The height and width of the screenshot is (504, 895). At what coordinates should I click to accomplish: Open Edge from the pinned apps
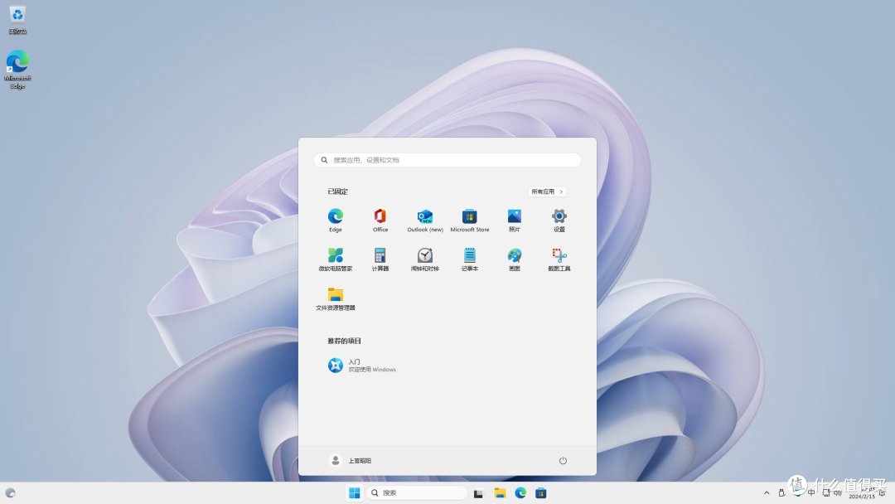point(335,220)
